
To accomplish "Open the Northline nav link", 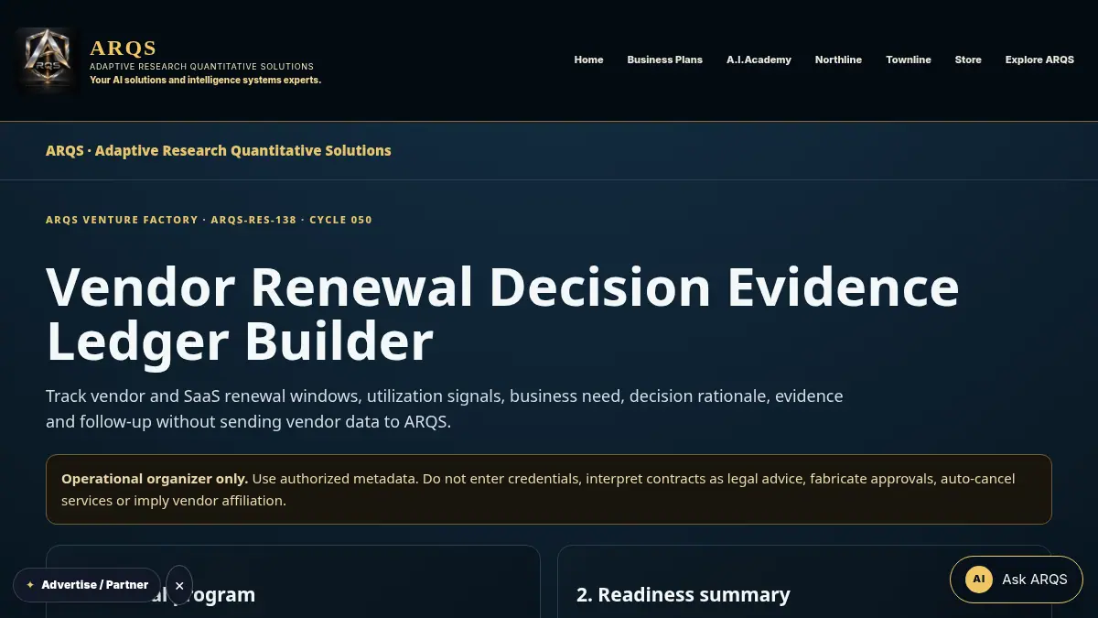I will [838, 60].
